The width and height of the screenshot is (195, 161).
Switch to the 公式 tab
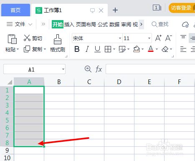[x=103, y=25]
